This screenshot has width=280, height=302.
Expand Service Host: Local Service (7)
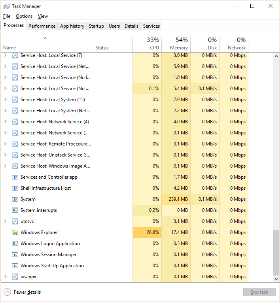(6, 55)
